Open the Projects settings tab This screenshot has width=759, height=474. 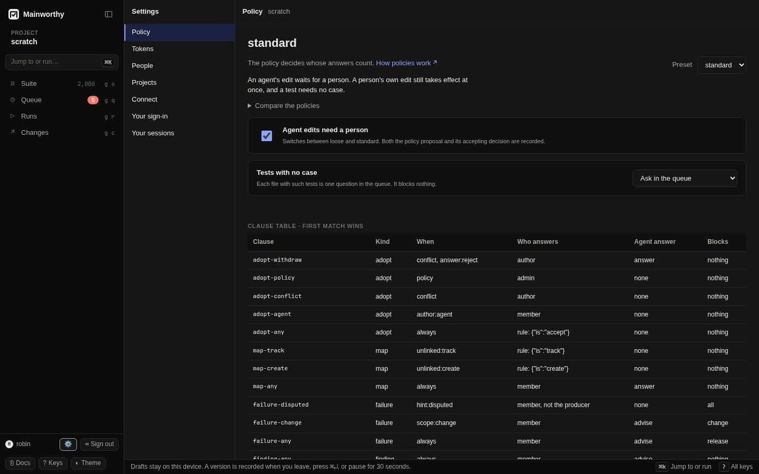[x=180, y=83]
